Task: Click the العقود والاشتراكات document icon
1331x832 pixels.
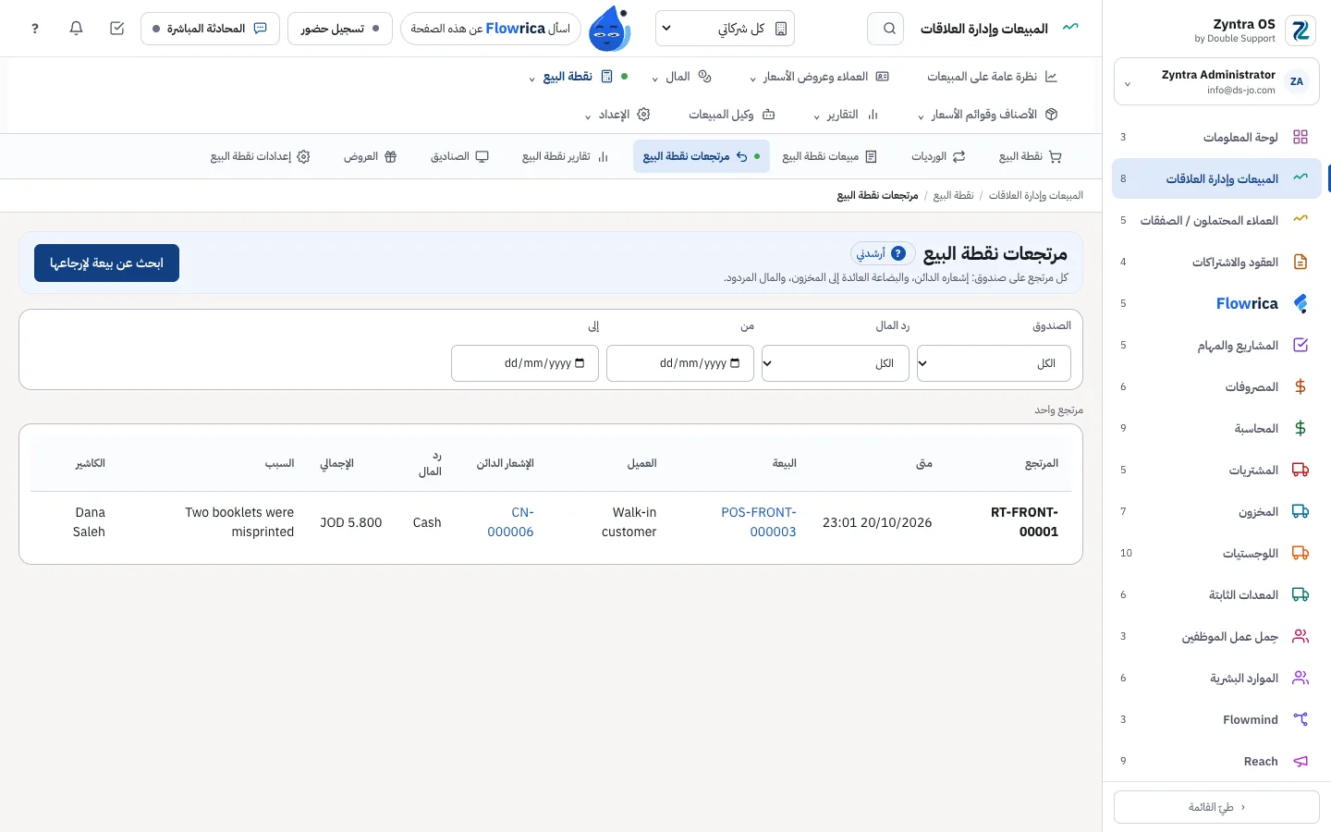Action: point(1300,262)
